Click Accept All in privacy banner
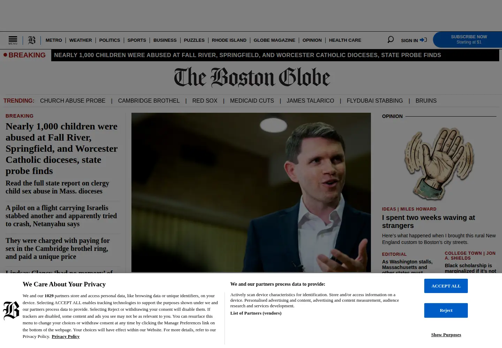502x348 pixels. [x=446, y=286]
